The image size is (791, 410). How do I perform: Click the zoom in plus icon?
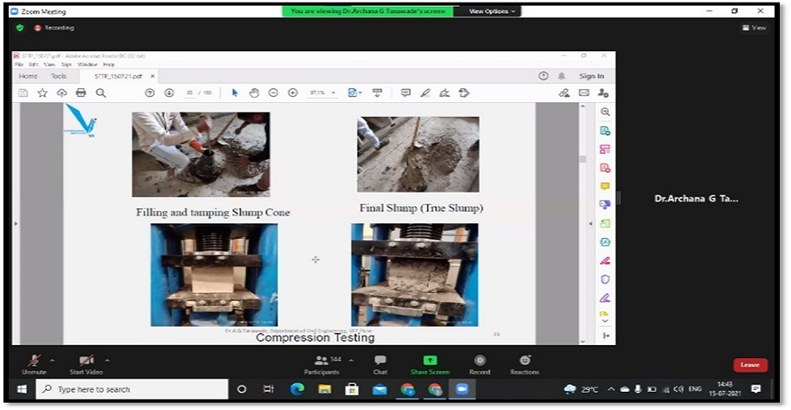pos(292,93)
